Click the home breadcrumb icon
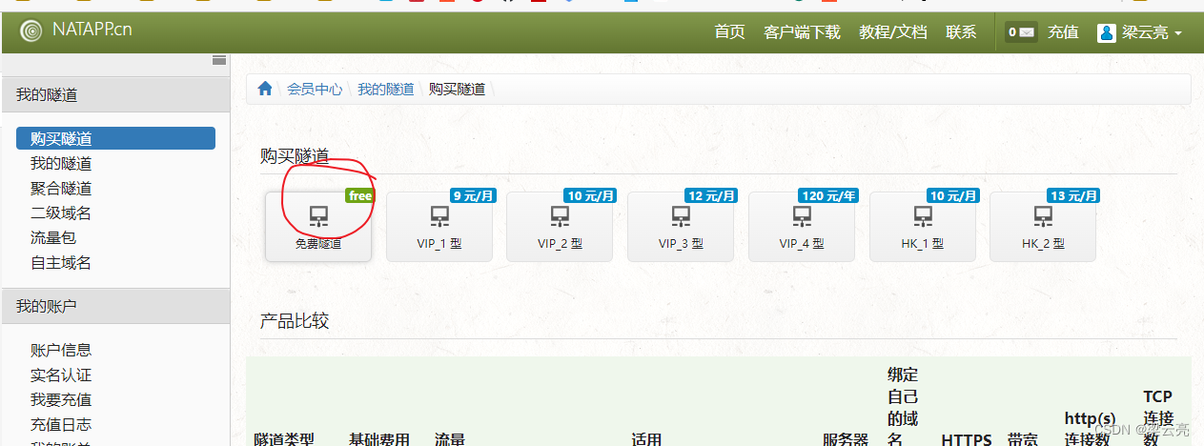The width and height of the screenshot is (1204, 446). coord(265,88)
